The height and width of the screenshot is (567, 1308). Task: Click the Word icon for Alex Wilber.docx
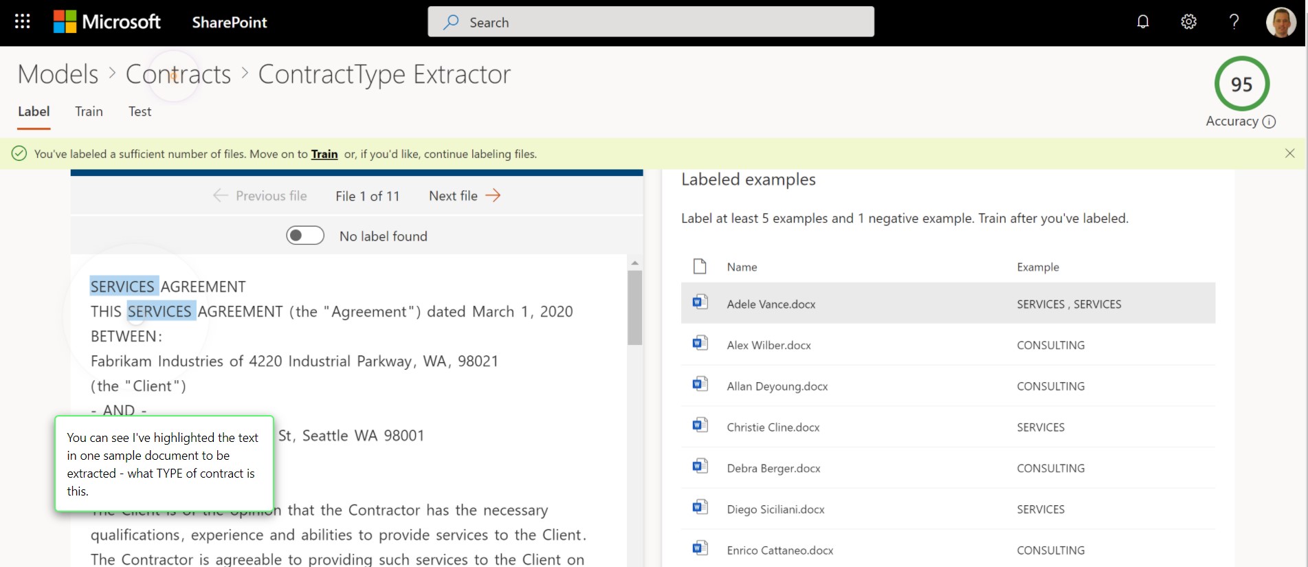[x=700, y=344]
